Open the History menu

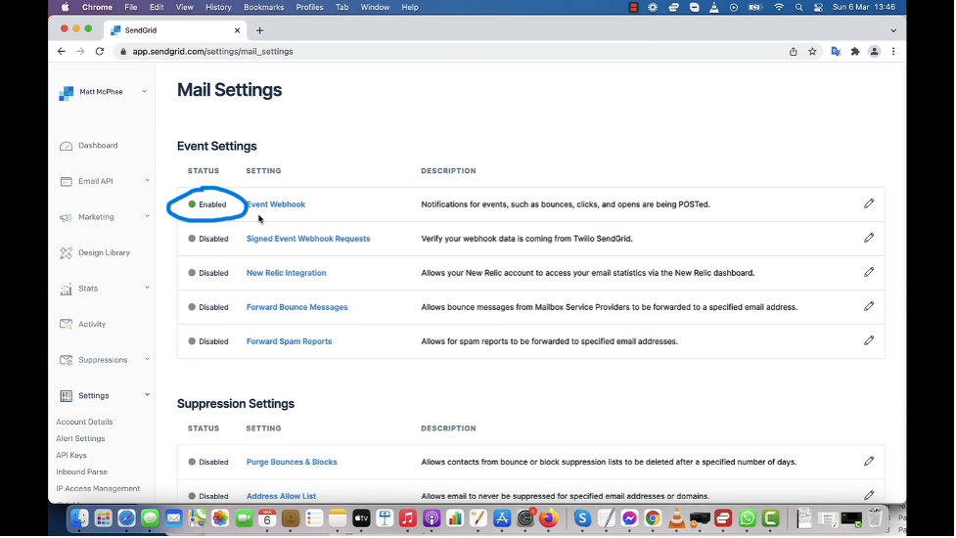pyautogui.click(x=218, y=7)
